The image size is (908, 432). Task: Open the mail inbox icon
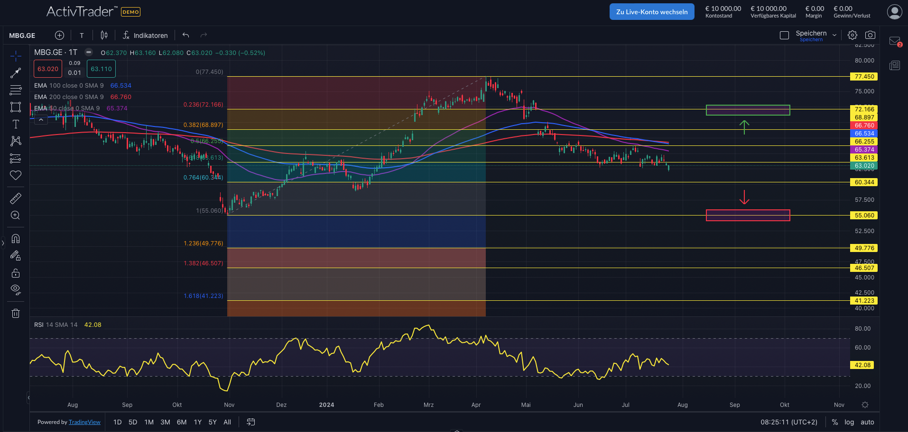click(x=895, y=41)
